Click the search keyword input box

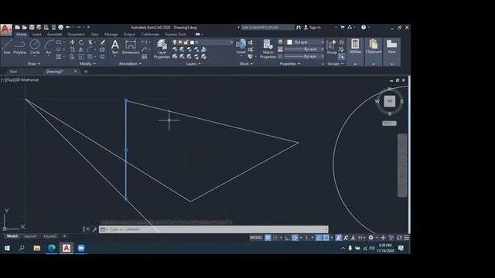click(268, 28)
